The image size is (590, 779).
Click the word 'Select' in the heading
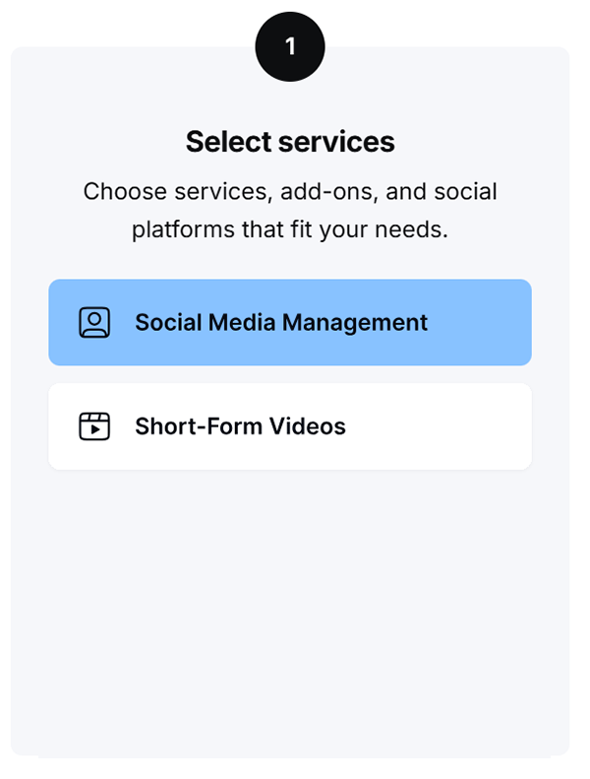pyautogui.click(x=229, y=142)
